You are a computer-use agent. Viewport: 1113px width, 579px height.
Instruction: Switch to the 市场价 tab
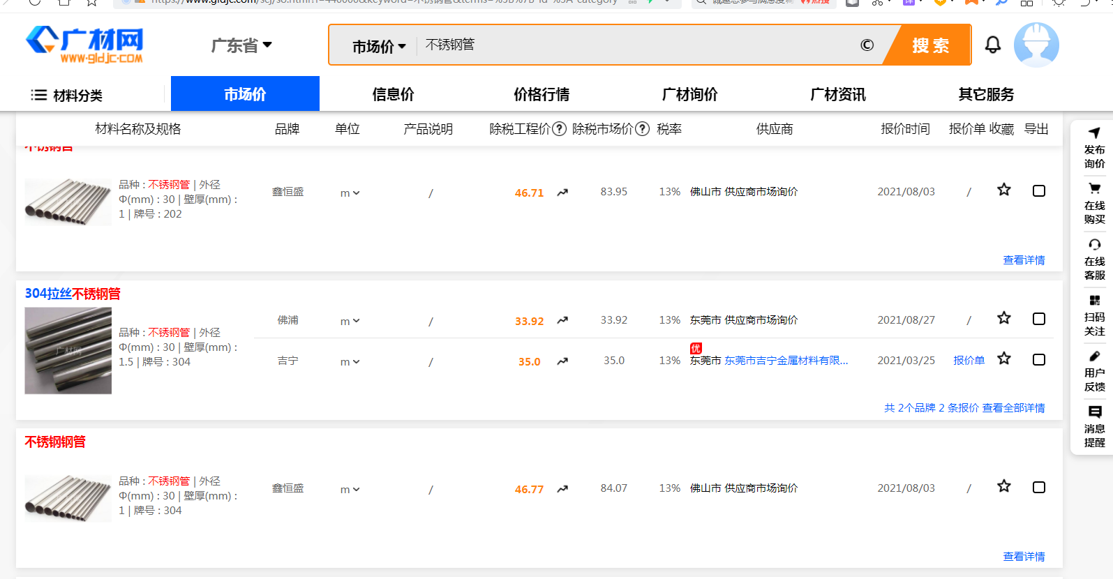point(245,93)
